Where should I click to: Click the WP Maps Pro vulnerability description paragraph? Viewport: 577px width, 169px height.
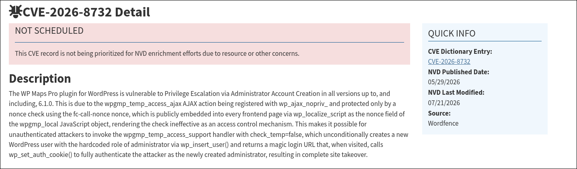[x=205, y=124]
